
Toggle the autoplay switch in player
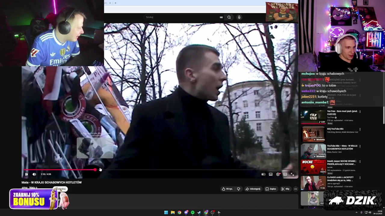pos(263,174)
